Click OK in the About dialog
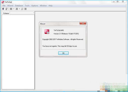This screenshot has height=92, width=128. (x=63, y=53)
